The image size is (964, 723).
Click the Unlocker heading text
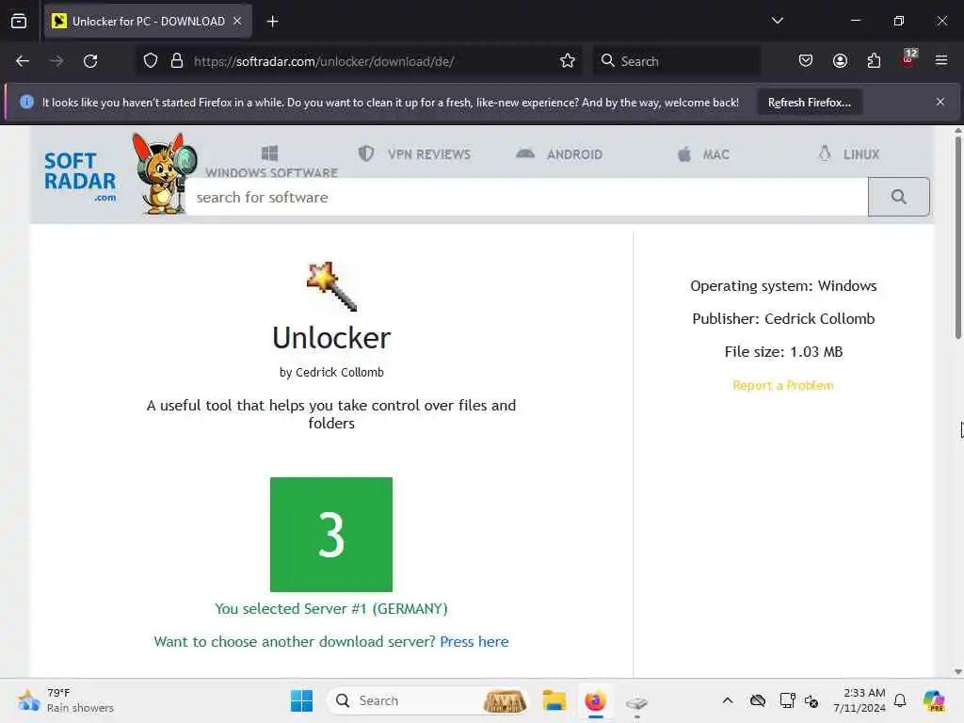tap(331, 338)
